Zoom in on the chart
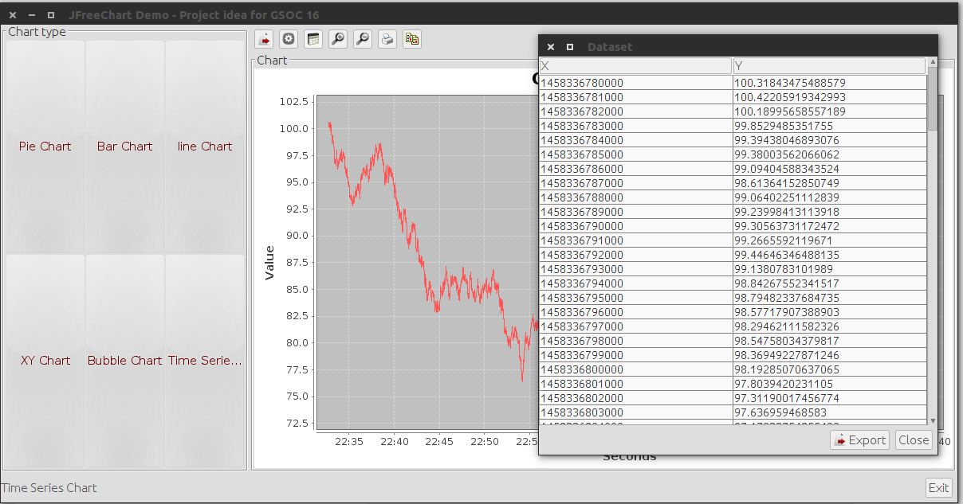Image resolution: width=963 pixels, height=504 pixels. [x=338, y=38]
